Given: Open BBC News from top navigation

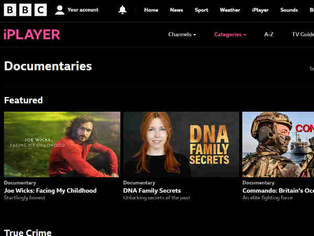Looking at the screenshot, I should click(177, 10).
